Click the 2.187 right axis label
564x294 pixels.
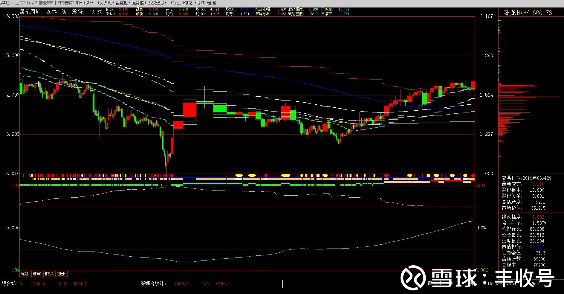point(486,16)
